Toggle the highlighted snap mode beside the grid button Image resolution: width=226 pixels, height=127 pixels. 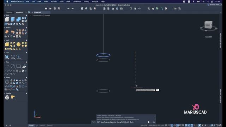pos(172,126)
